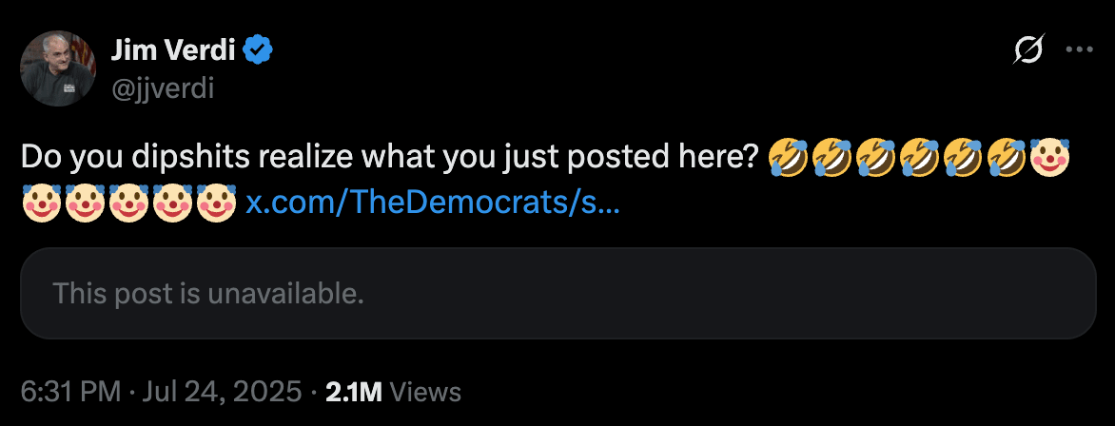Click the last rolling-laughing emoji on first line

tap(1007, 157)
